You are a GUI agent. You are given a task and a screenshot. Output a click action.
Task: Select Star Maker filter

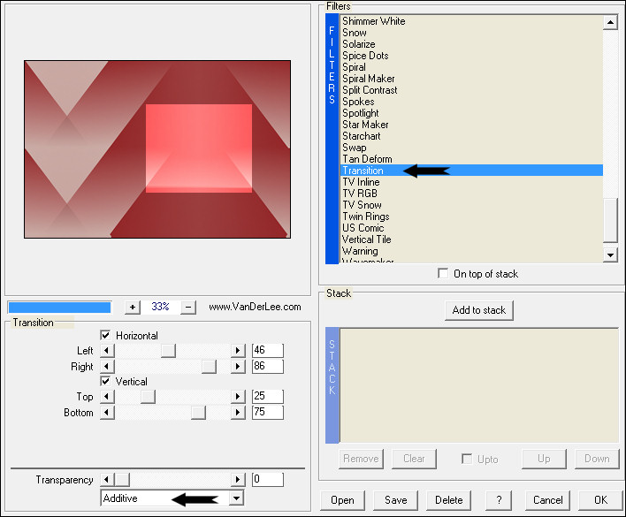(471, 125)
